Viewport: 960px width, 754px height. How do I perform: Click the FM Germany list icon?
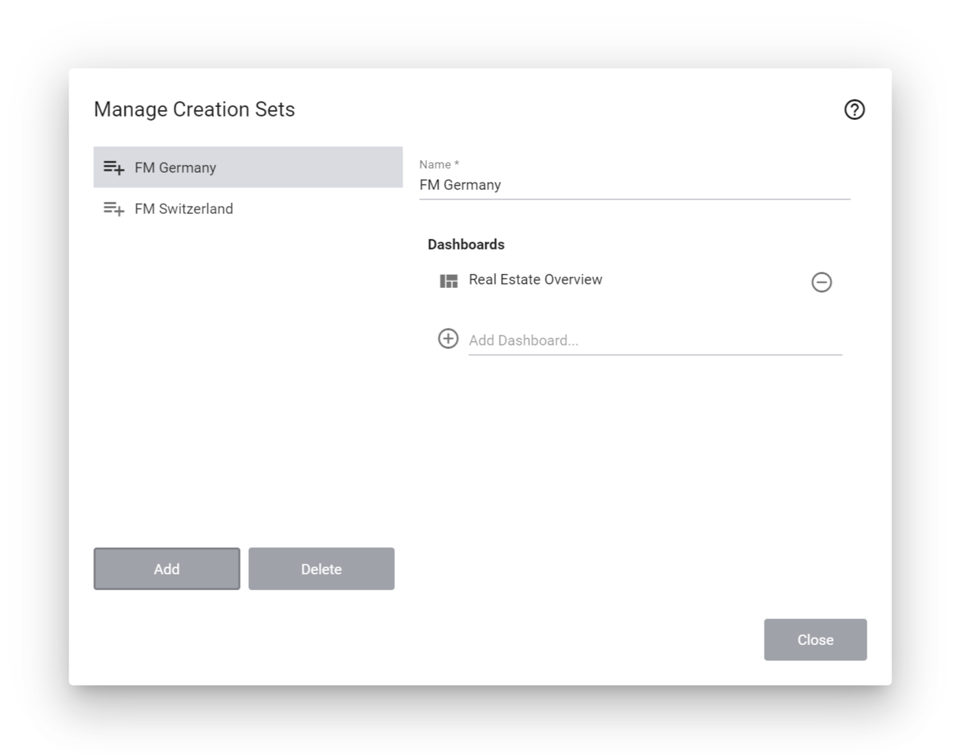point(114,167)
